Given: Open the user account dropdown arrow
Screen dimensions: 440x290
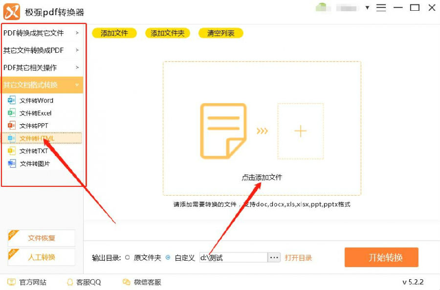Looking at the screenshot, I should 367,7.
